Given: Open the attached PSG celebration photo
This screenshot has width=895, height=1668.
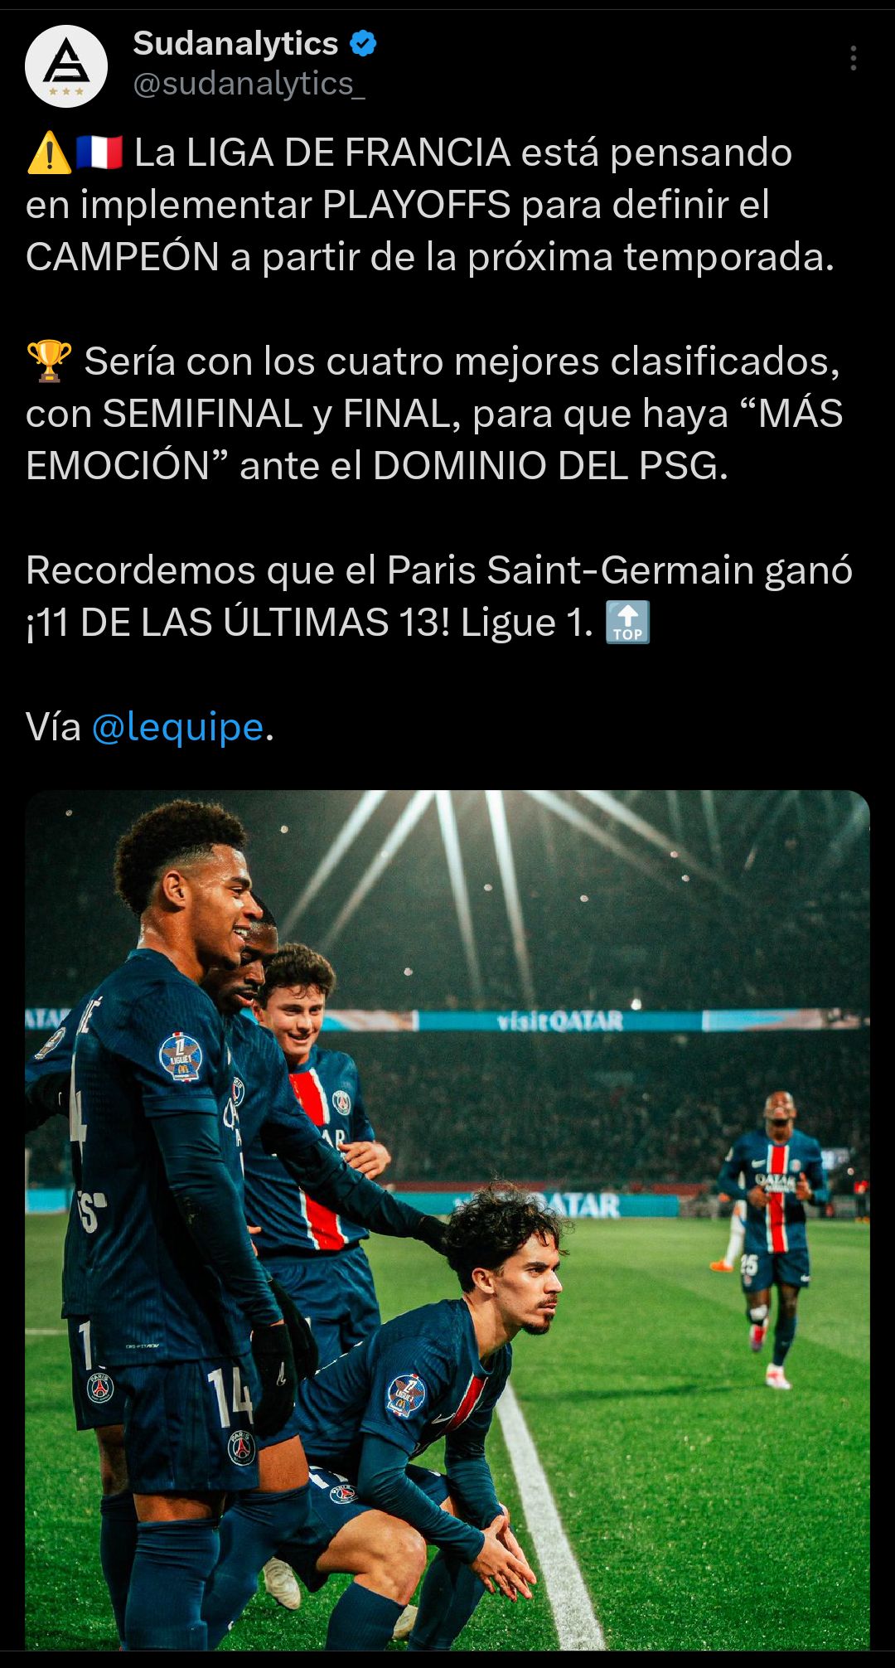Looking at the screenshot, I should point(447,1220).
